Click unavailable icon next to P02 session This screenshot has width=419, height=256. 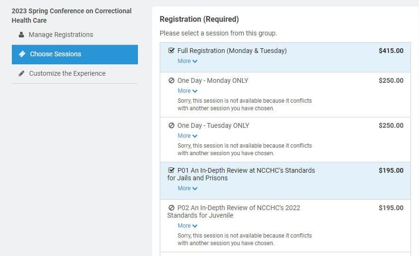click(172, 208)
